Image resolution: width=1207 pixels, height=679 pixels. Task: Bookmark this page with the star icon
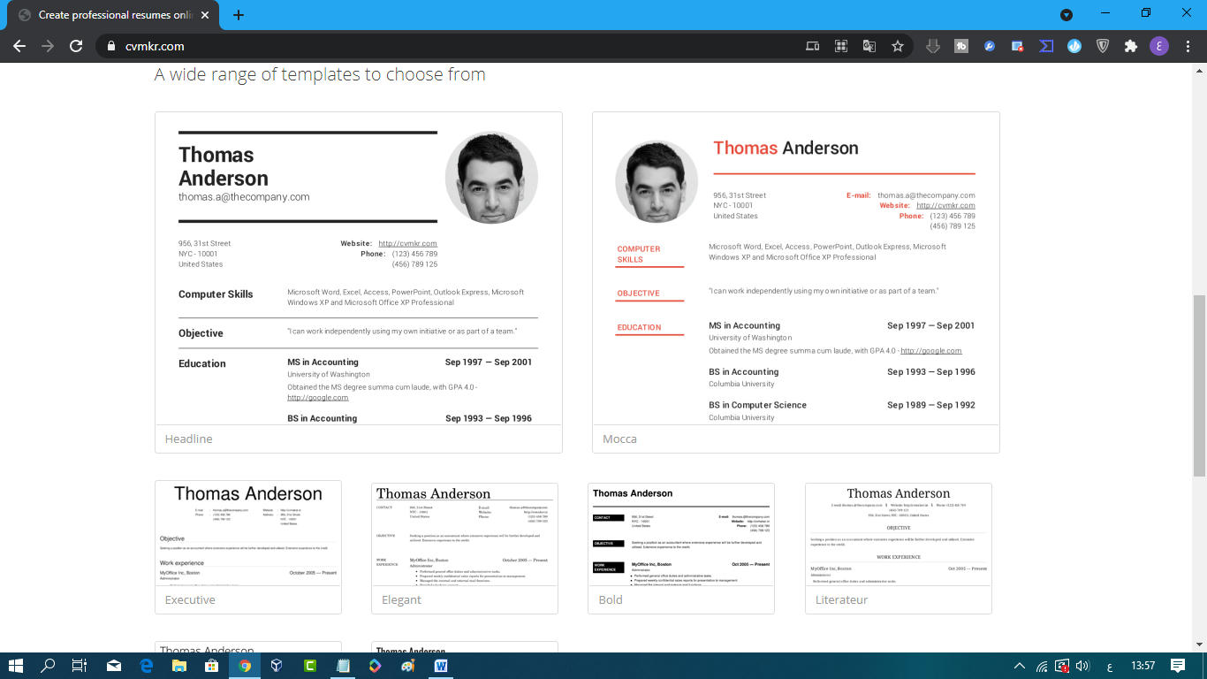[x=898, y=46]
